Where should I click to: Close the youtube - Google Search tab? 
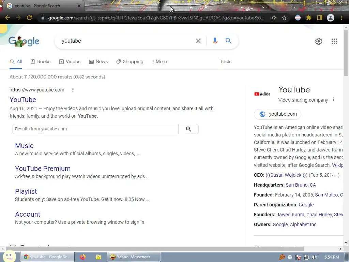click(79, 6)
